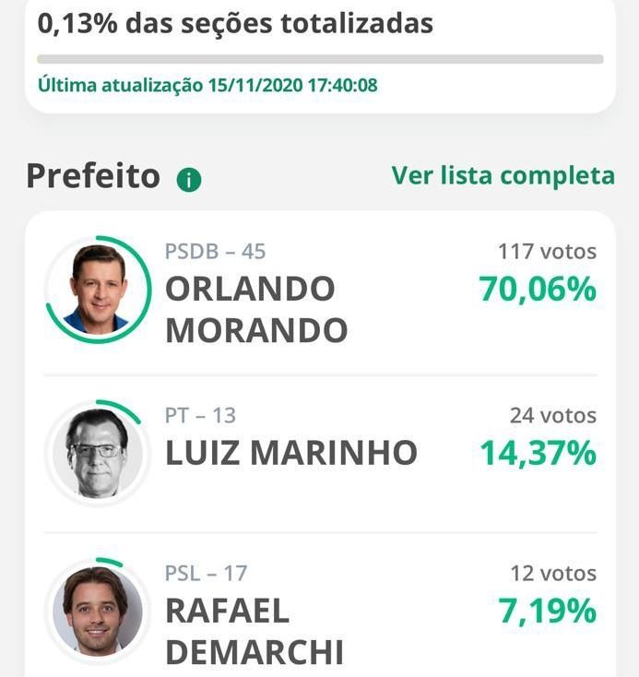Image resolution: width=639 pixels, height=677 pixels.
Task: Click the sections totalized progress bar
Action: 320,59
